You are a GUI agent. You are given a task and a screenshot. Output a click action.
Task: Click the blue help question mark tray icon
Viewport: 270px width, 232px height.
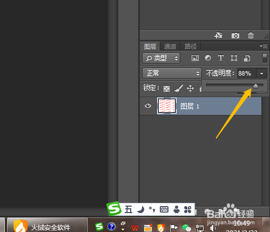pos(111,227)
